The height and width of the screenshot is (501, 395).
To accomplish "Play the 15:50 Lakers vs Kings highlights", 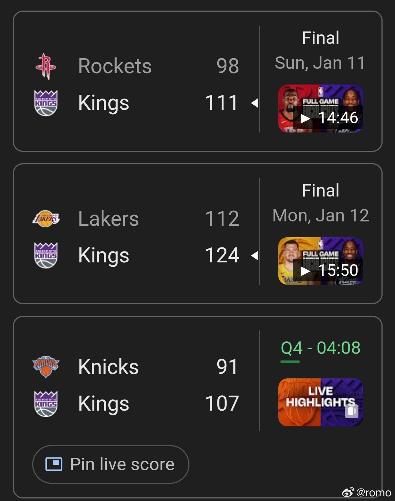I will click(321, 261).
